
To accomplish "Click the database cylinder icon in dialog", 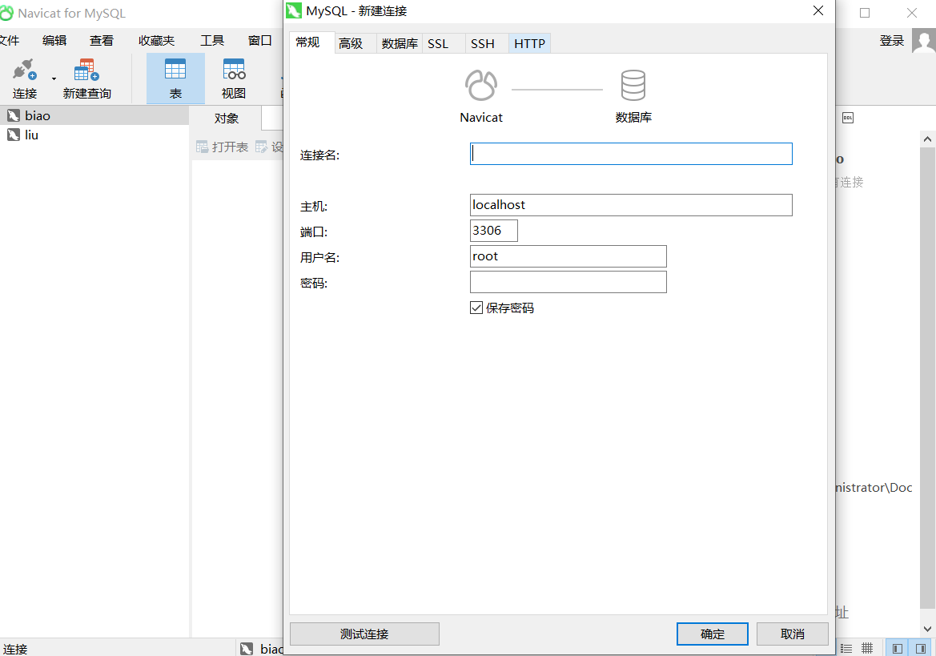I will coord(633,86).
